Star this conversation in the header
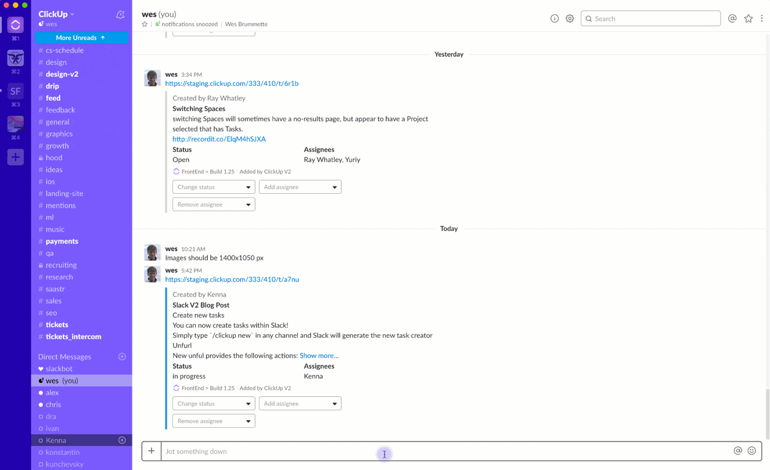The image size is (770, 470). 145,24
